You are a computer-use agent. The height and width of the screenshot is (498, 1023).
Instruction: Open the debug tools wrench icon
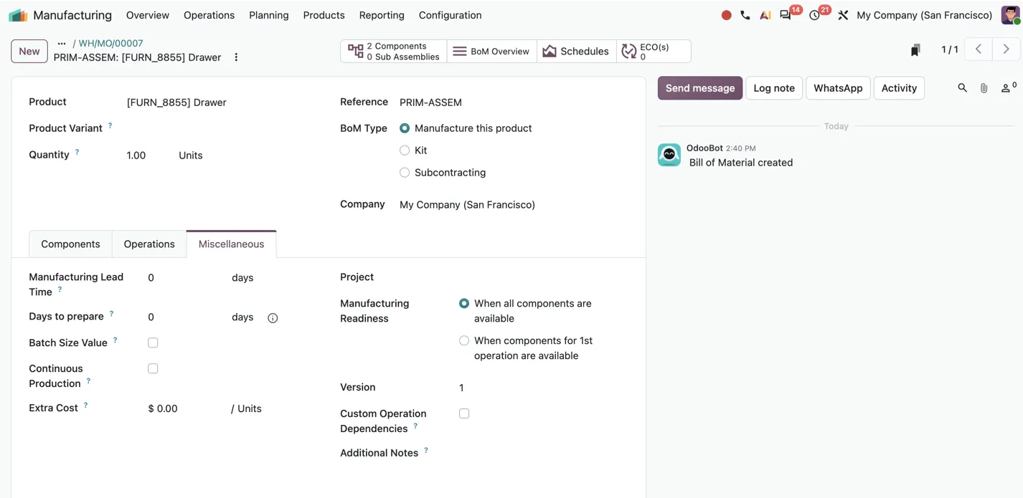point(843,15)
